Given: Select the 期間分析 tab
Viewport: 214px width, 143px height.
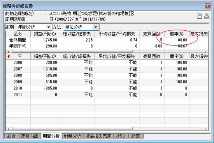Looking at the screenshot, I should tap(51, 136).
